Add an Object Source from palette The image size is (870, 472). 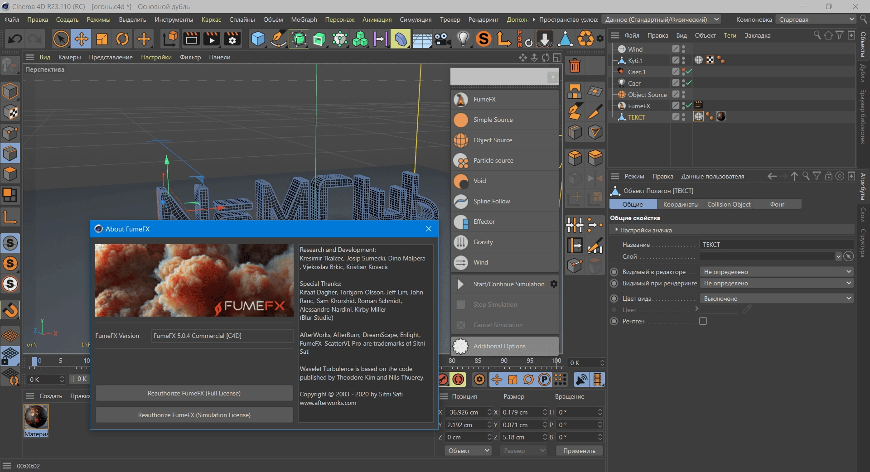pyautogui.click(x=504, y=140)
